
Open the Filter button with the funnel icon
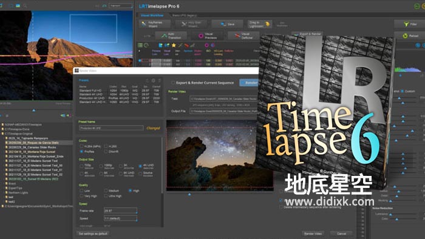(410, 24)
